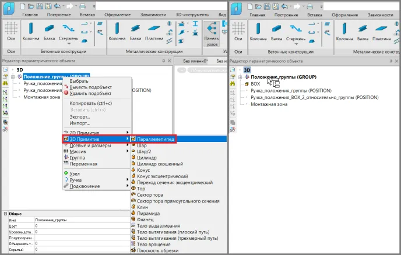Collapse the Общие properties section
The image size is (401, 255).
click(x=5, y=214)
